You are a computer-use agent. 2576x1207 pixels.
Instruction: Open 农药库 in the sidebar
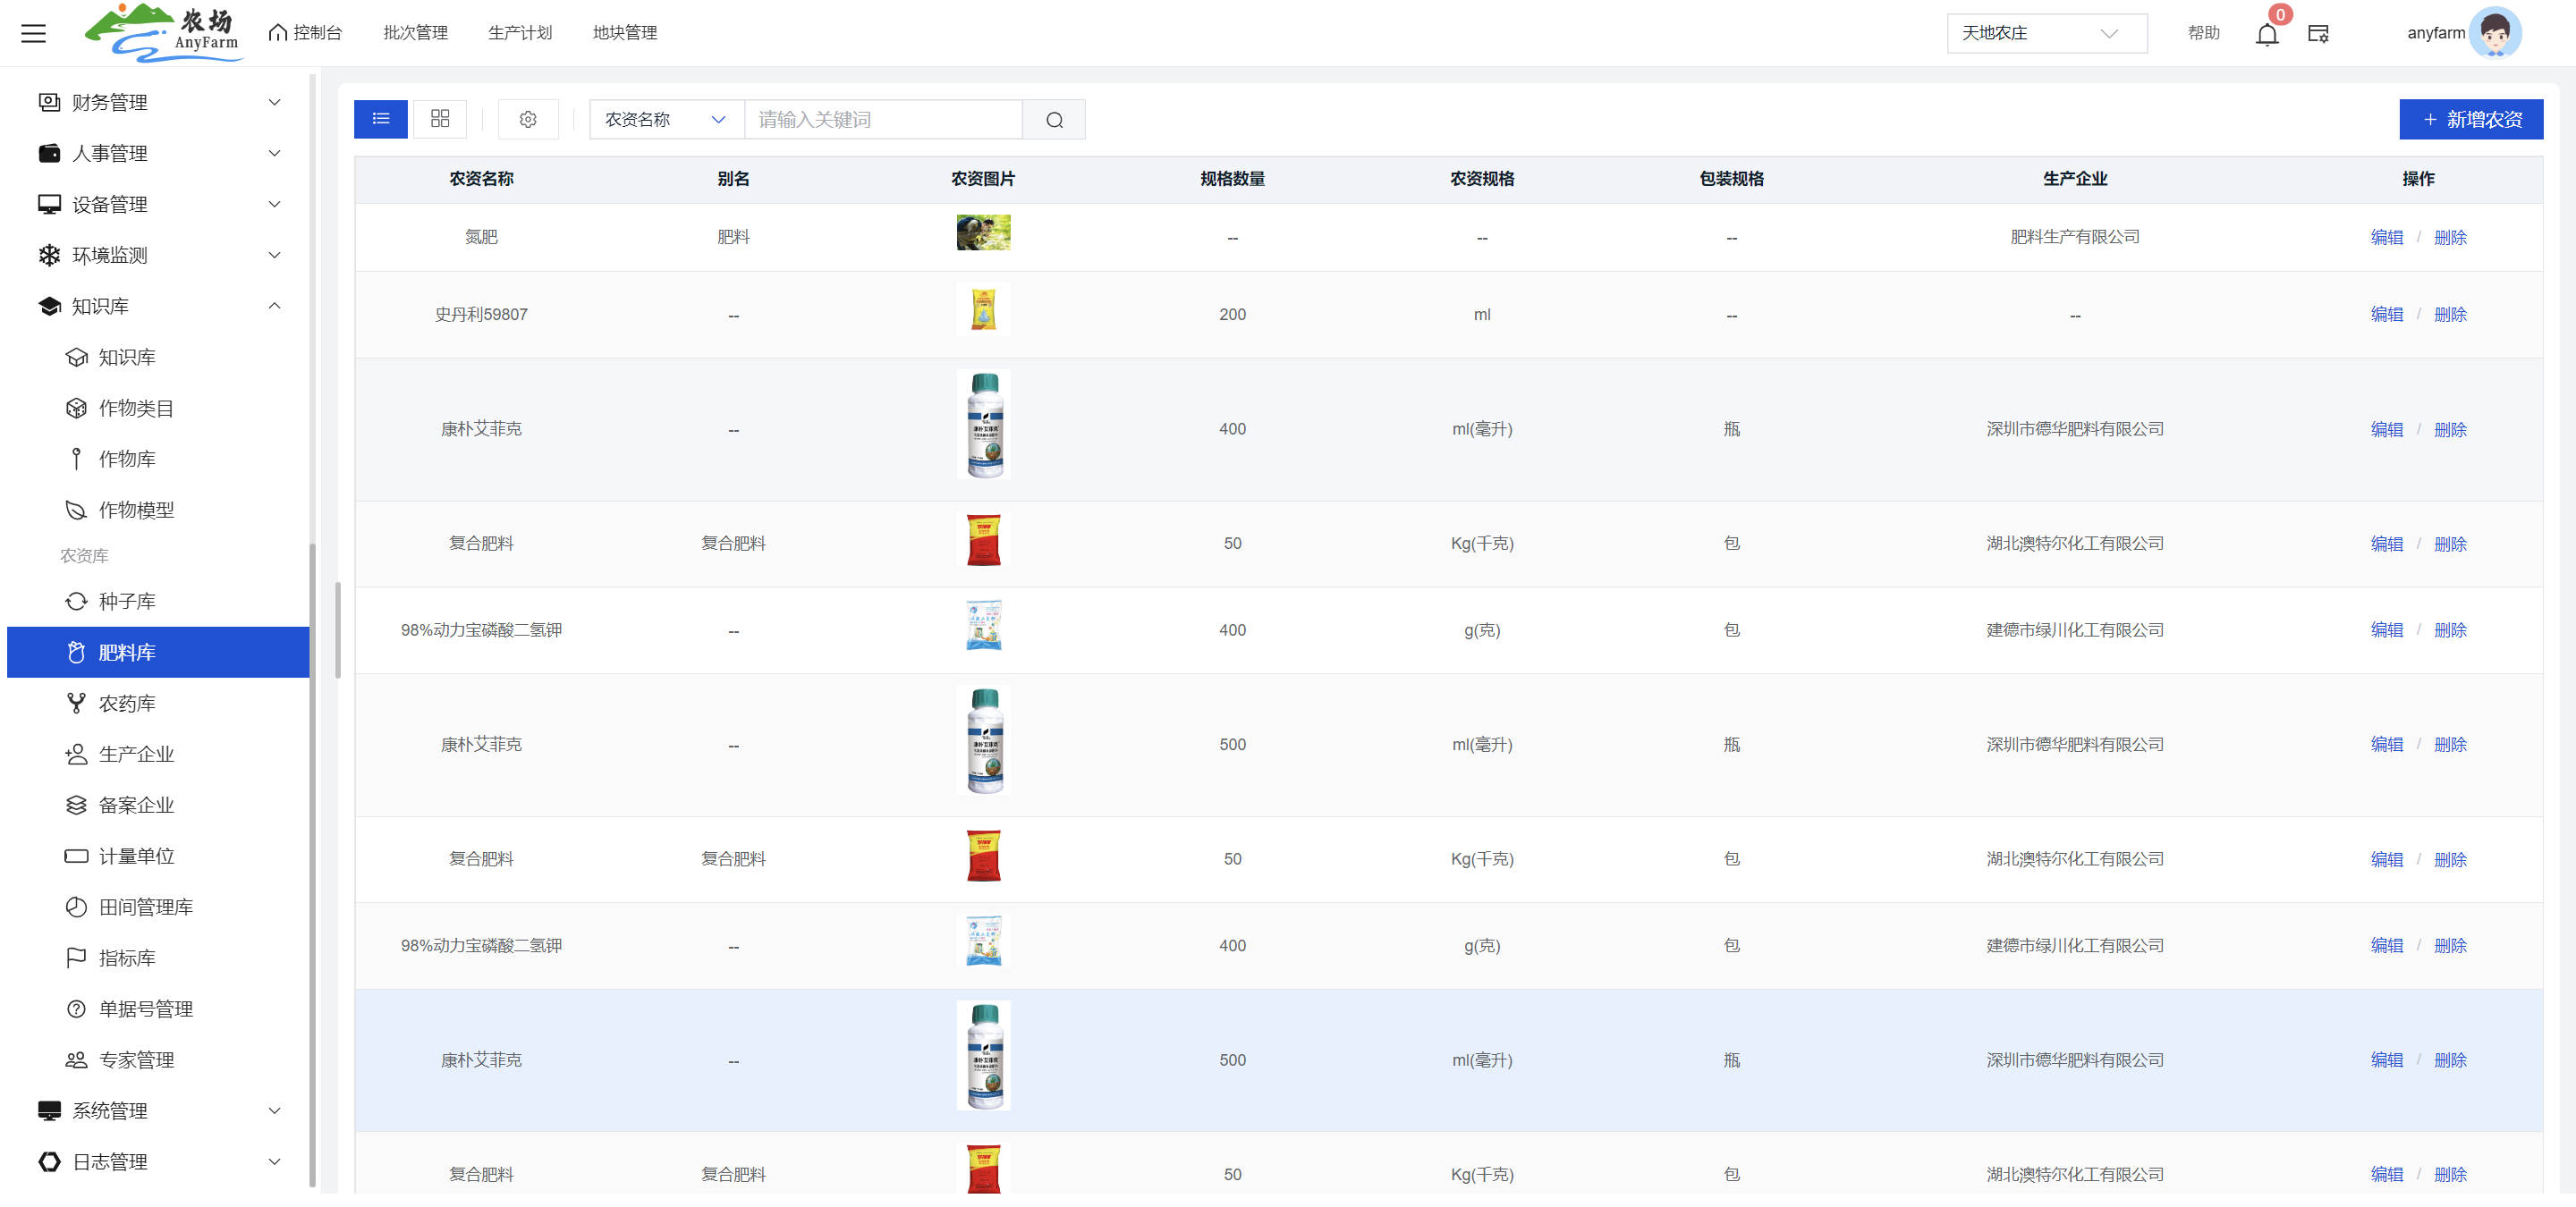127,704
